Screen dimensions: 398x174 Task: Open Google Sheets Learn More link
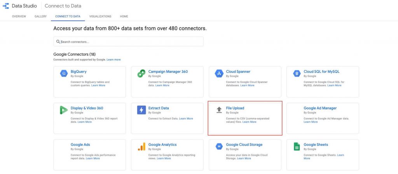(340, 155)
